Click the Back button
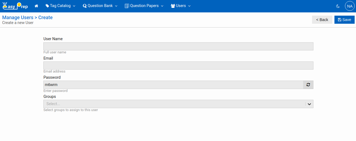 tap(322, 20)
